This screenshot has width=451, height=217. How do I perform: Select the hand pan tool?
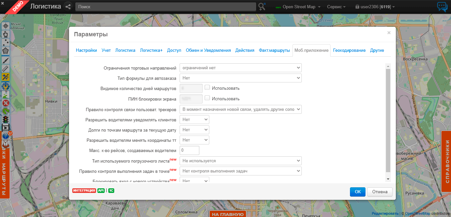coord(6,34)
